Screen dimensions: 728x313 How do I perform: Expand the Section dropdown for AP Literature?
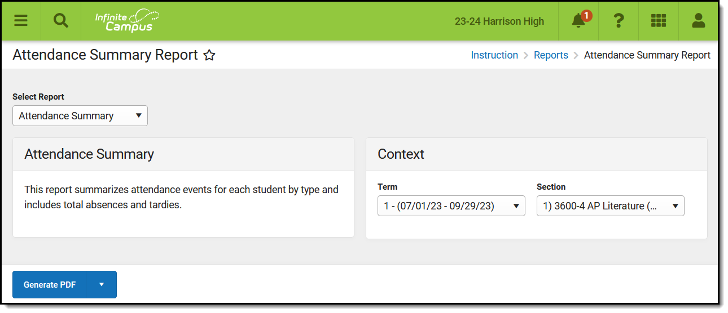[x=610, y=206]
